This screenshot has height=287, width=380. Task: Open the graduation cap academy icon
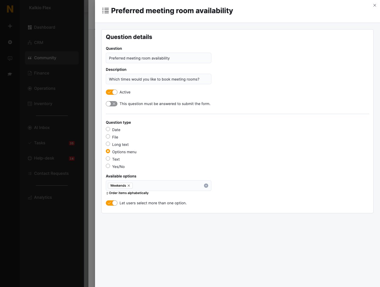tap(10, 74)
